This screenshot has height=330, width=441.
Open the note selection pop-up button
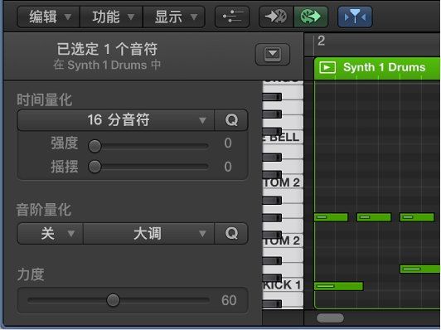pos(272,54)
